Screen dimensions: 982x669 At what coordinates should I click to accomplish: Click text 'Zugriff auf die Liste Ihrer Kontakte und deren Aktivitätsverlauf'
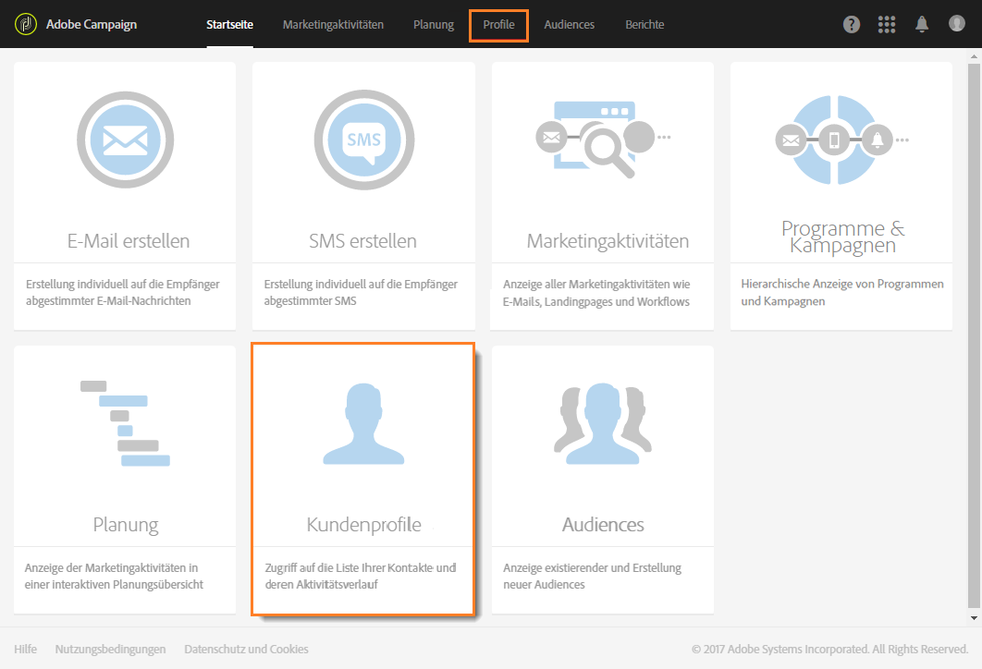click(x=360, y=577)
